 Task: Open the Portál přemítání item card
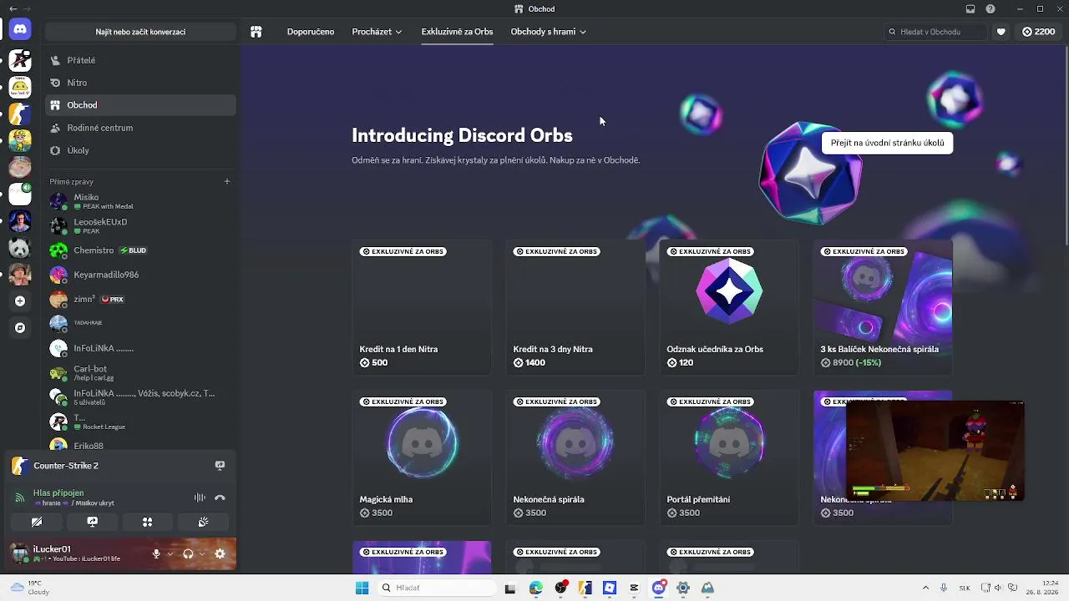tap(729, 457)
